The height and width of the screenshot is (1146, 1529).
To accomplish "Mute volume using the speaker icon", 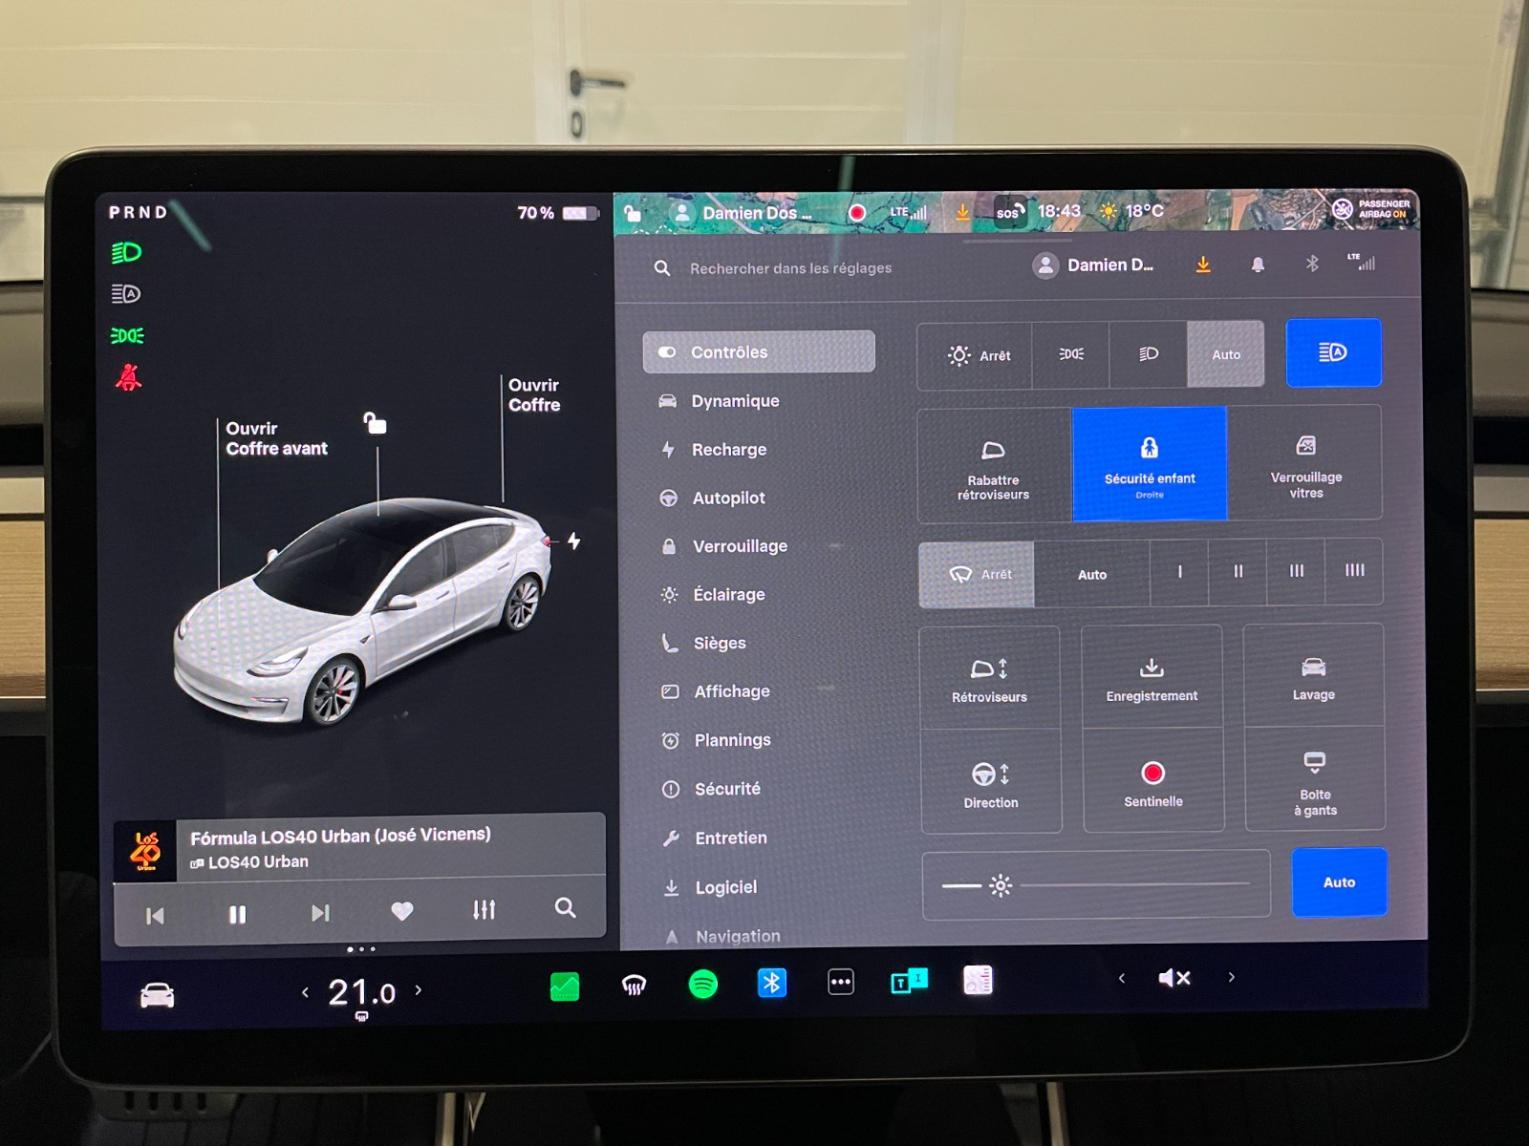I will pos(1174,978).
